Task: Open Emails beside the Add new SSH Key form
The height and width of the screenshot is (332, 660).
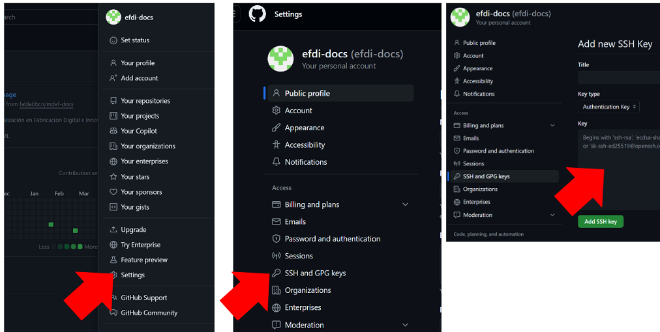Action: pos(471,138)
